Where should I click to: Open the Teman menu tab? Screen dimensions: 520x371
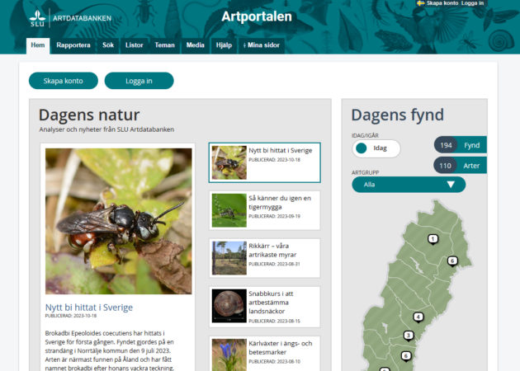164,45
